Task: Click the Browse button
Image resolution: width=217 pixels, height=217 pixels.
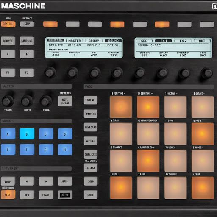Action: coord(8,41)
